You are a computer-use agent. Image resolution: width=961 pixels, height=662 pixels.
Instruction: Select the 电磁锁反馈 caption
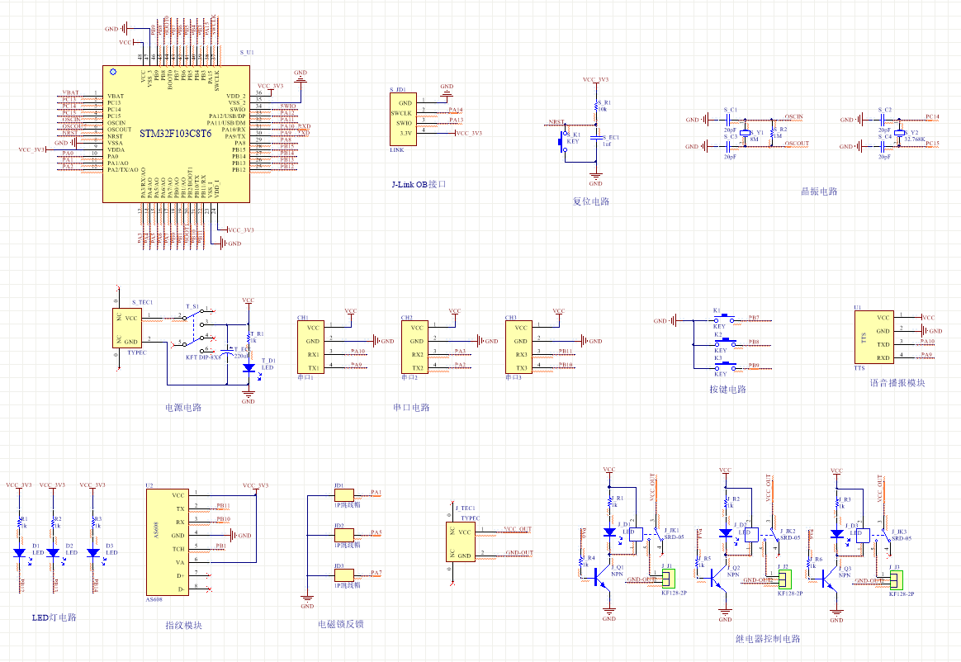tap(341, 624)
